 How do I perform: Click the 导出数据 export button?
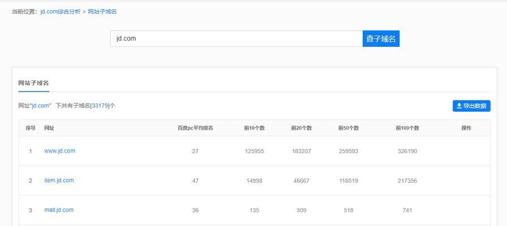click(x=471, y=106)
